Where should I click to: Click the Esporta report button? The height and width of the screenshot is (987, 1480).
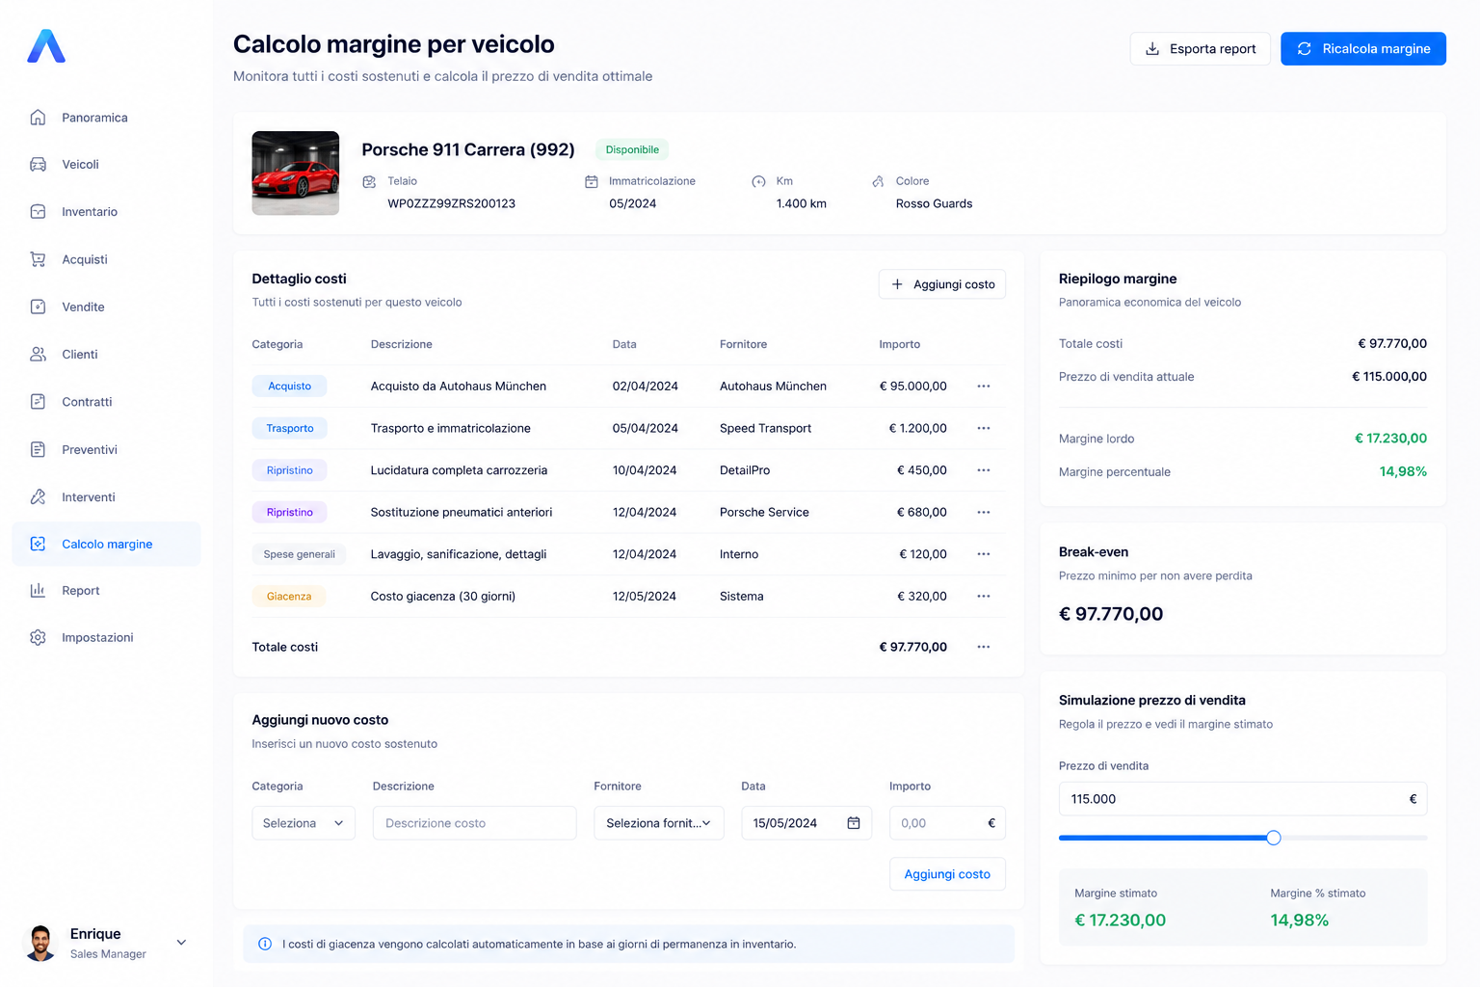click(1200, 49)
